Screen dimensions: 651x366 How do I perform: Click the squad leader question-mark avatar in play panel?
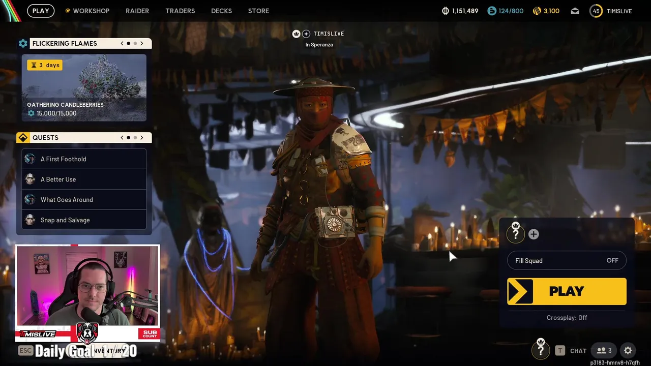click(516, 233)
